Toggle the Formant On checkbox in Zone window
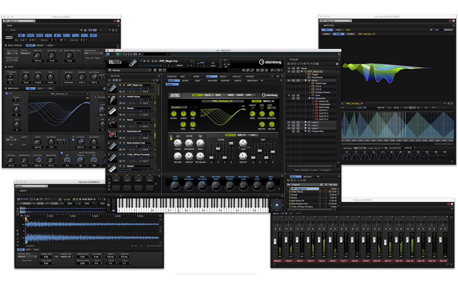458x288 pixels. pyautogui.click(x=73, y=140)
